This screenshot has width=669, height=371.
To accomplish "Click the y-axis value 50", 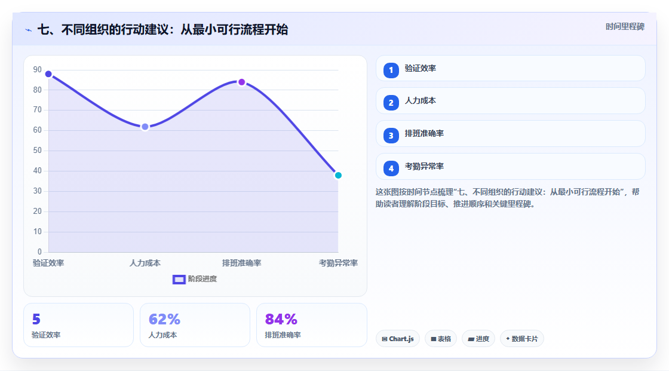I will 38,151.
